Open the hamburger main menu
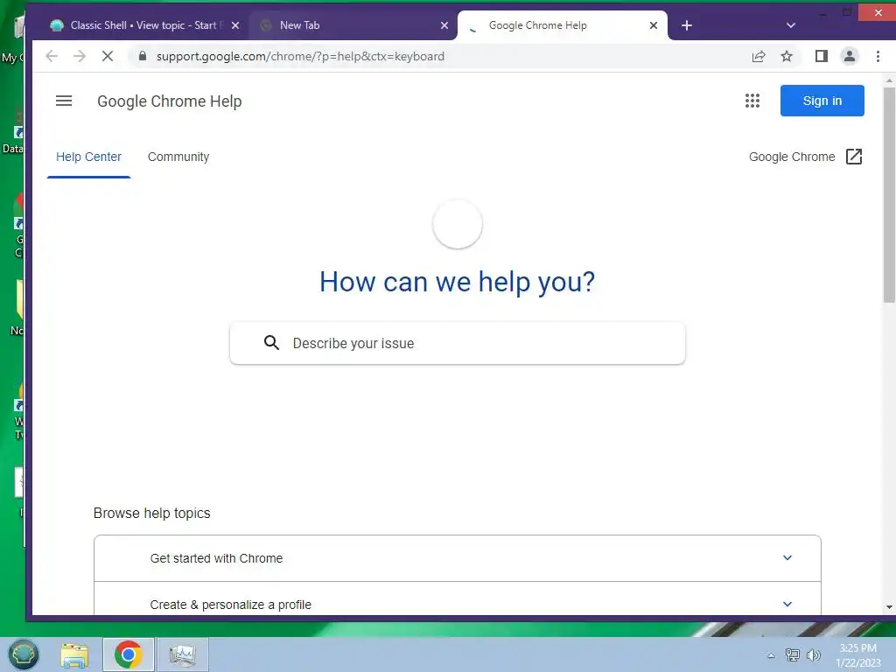The height and width of the screenshot is (672, 896). [64, 101]
